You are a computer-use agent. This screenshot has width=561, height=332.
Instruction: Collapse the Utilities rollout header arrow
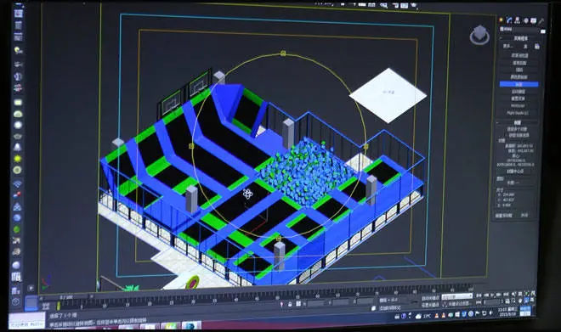pos(501,38)
